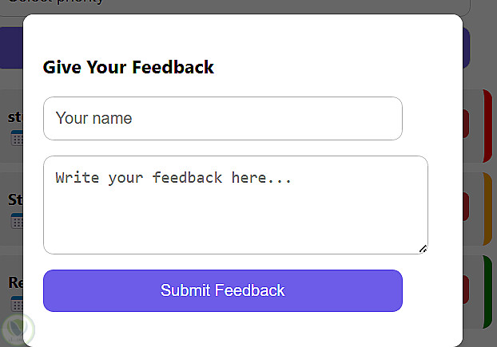The image size is (497, 347).
Task: Select the top task card title behind the modal
Action: click(14, 116)
